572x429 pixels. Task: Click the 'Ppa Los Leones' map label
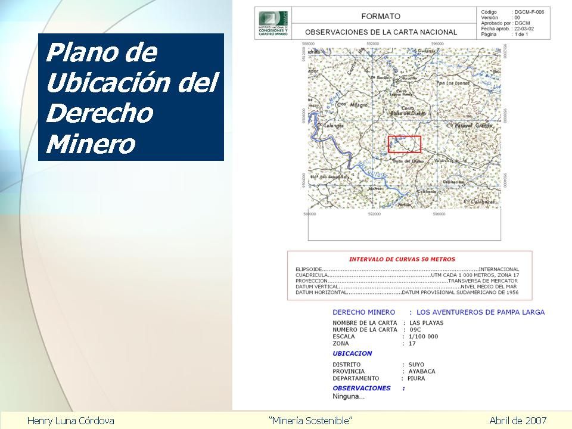pyautogui.click(x=453, y=83)
